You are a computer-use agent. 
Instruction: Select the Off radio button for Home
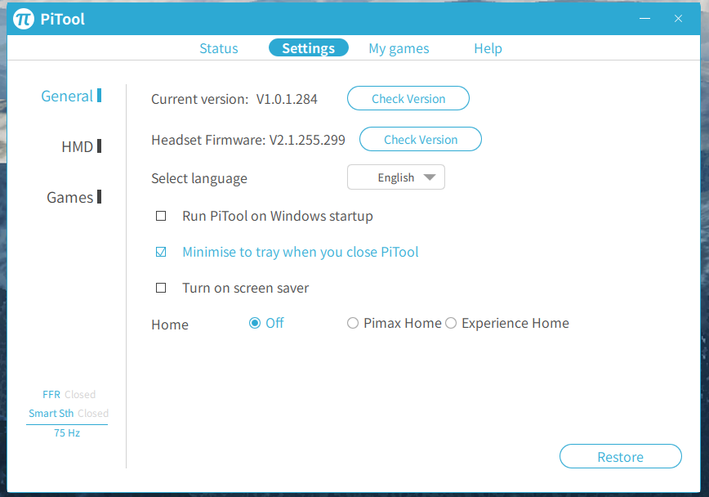coord(255,323)
